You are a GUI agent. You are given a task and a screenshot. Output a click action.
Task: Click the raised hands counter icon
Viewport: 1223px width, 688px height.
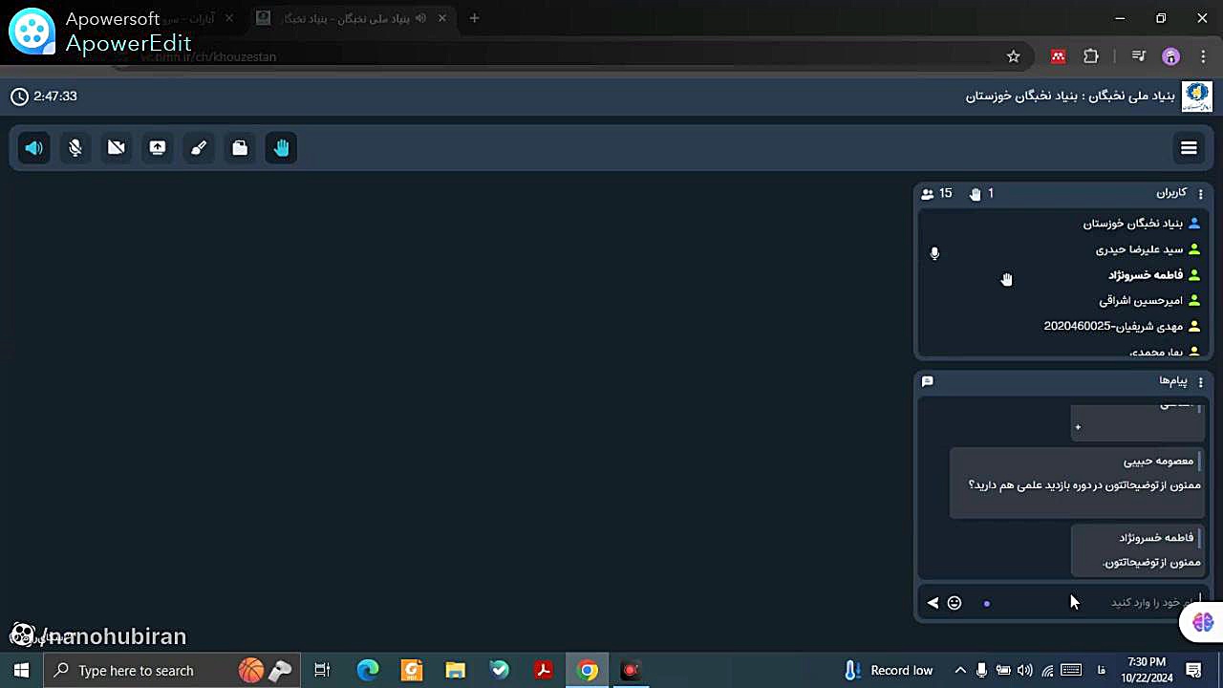pos(975,194)
